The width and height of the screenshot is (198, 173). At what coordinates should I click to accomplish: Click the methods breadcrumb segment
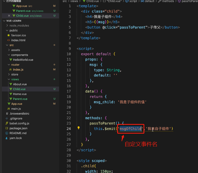[x=166, y=1]
